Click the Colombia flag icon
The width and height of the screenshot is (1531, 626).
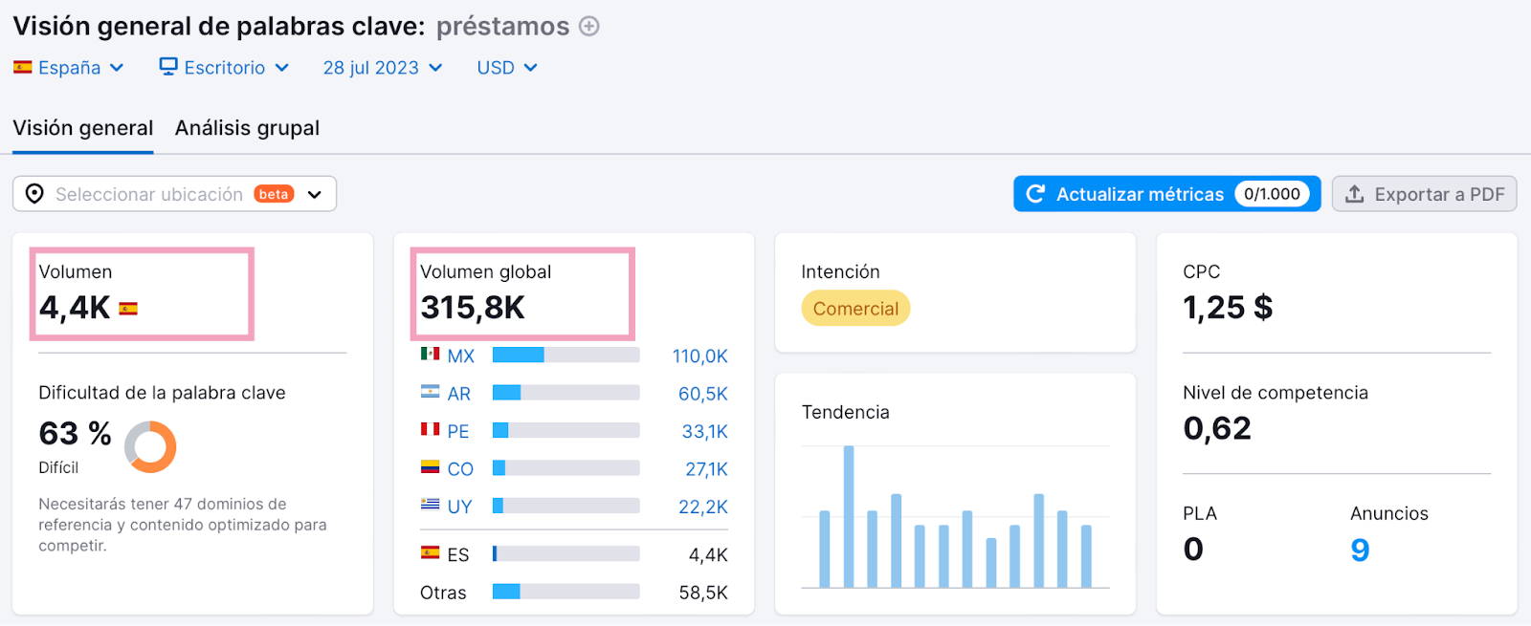431,467
